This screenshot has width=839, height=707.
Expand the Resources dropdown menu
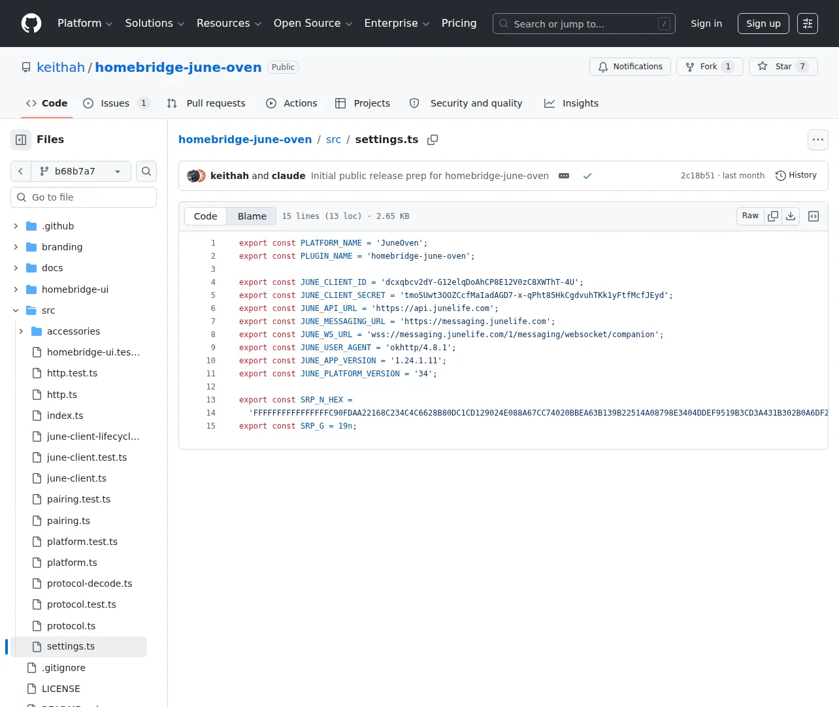(229, 24)
